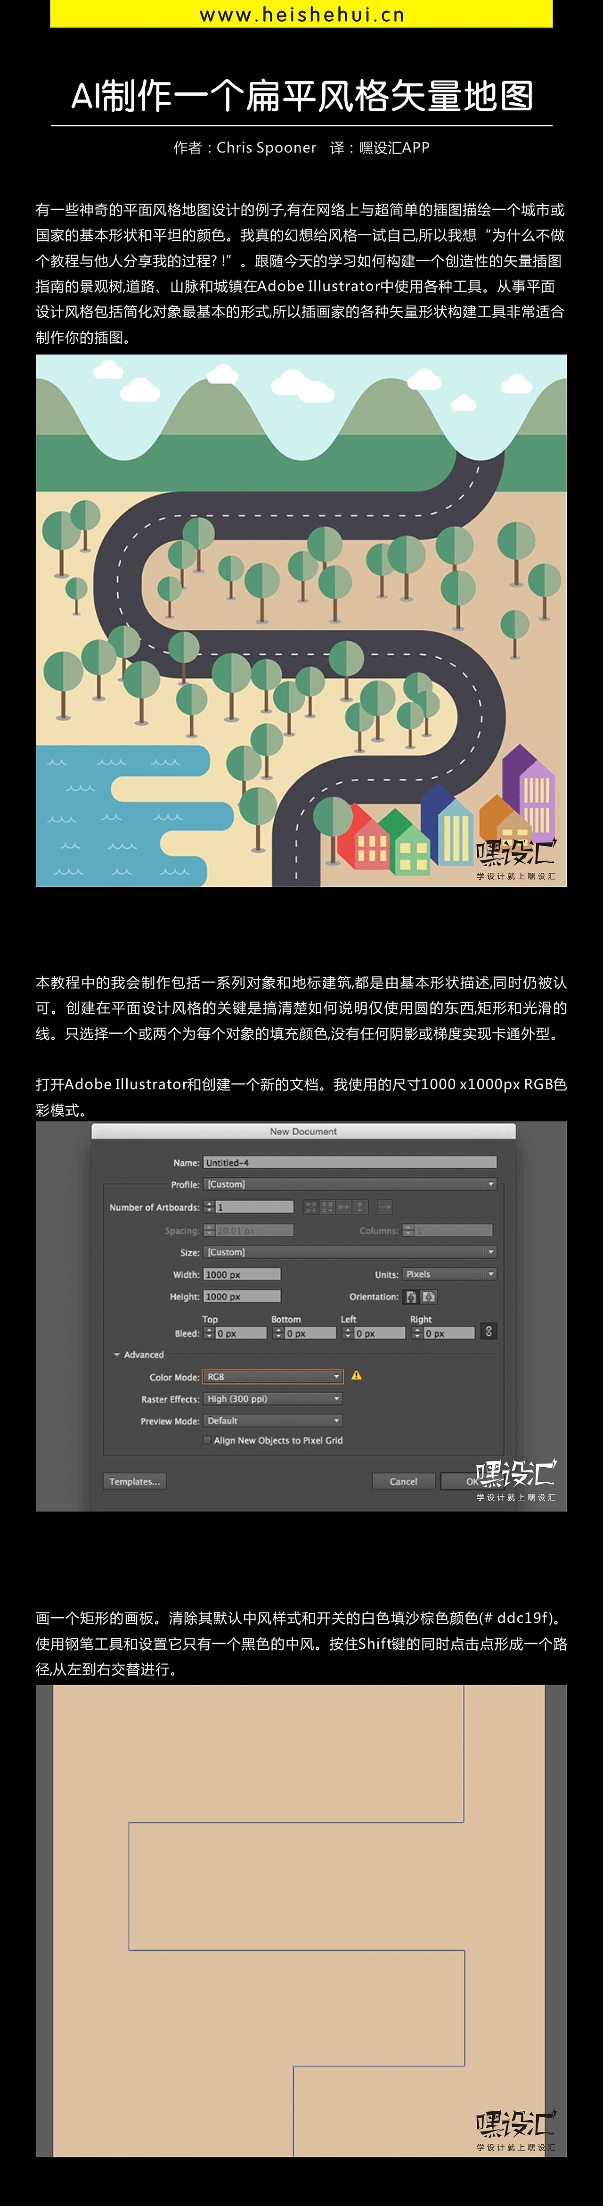Select Arrange by Column artboard icon
Screen dimensions: 603x2206
(360, 1206)
